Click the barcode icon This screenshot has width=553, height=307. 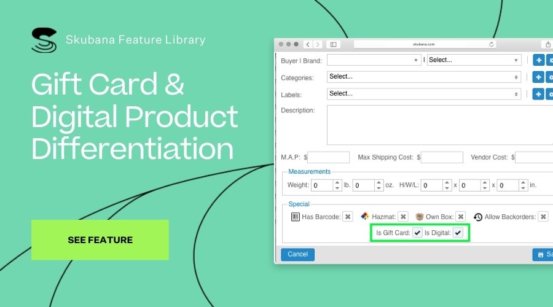[295, 217]
